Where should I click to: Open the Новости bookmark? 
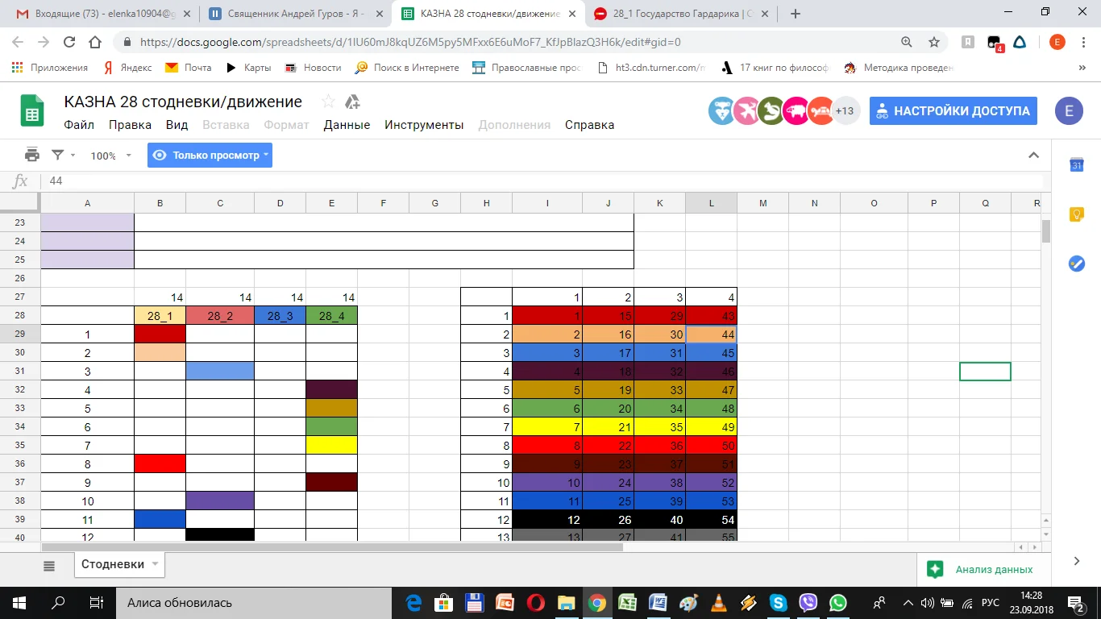(313, 68)
